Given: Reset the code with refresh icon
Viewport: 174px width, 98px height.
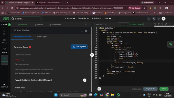Looking at the screenshot, I should tap(166, 24).
